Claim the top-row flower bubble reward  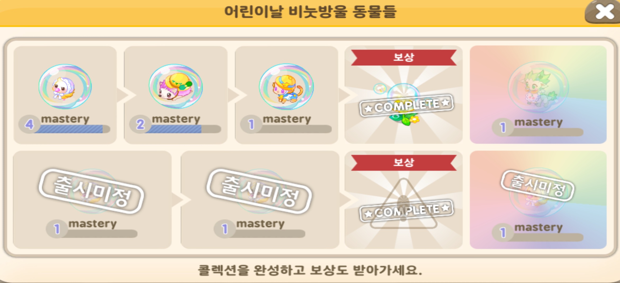tap(403, 104)
